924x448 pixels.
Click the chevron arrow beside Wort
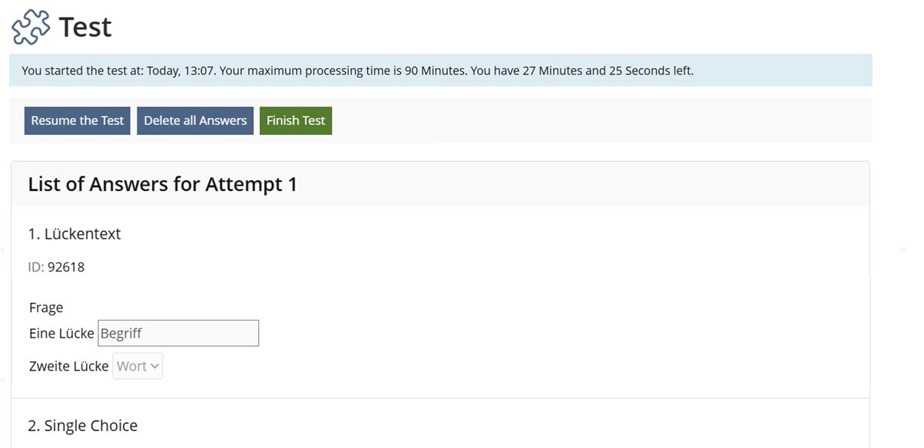(155, 366)
